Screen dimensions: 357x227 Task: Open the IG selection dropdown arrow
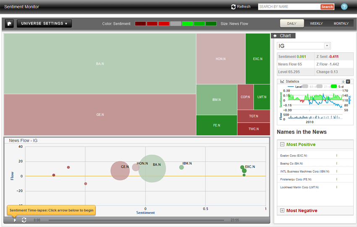pos(327,45)
